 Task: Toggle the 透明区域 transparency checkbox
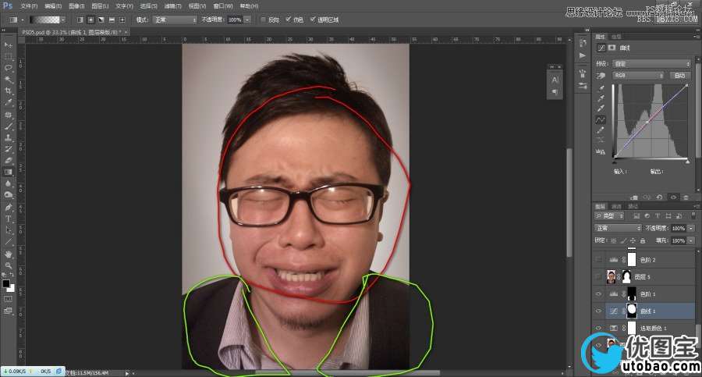313,20
